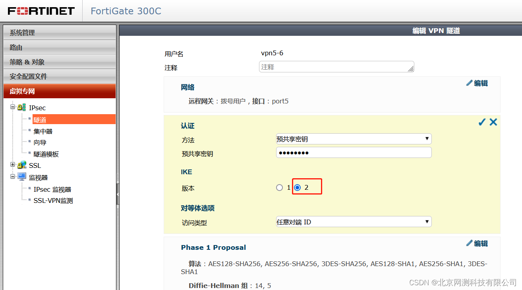Open the 方法 authentication method dropdown
The width and height of the screenshot is (522, 290).
coord(354,139)
